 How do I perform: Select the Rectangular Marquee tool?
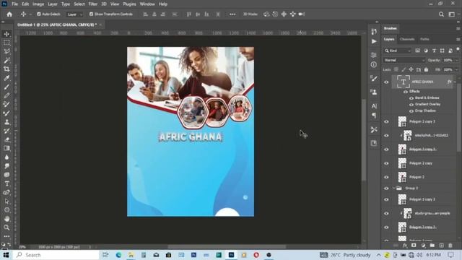[6, 43]
